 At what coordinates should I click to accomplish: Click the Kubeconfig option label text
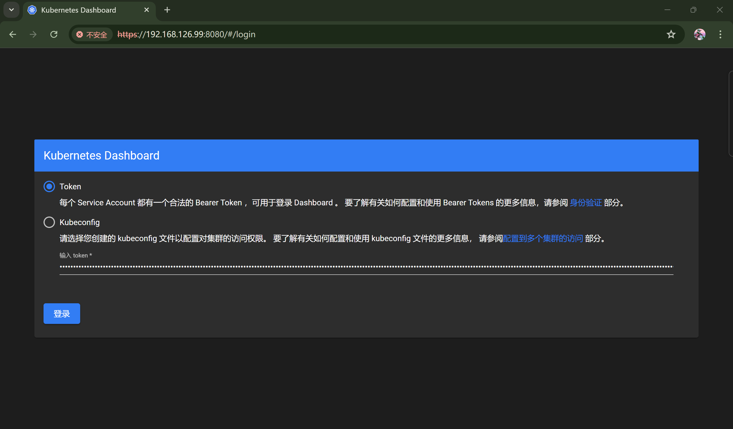click(79, 222)
